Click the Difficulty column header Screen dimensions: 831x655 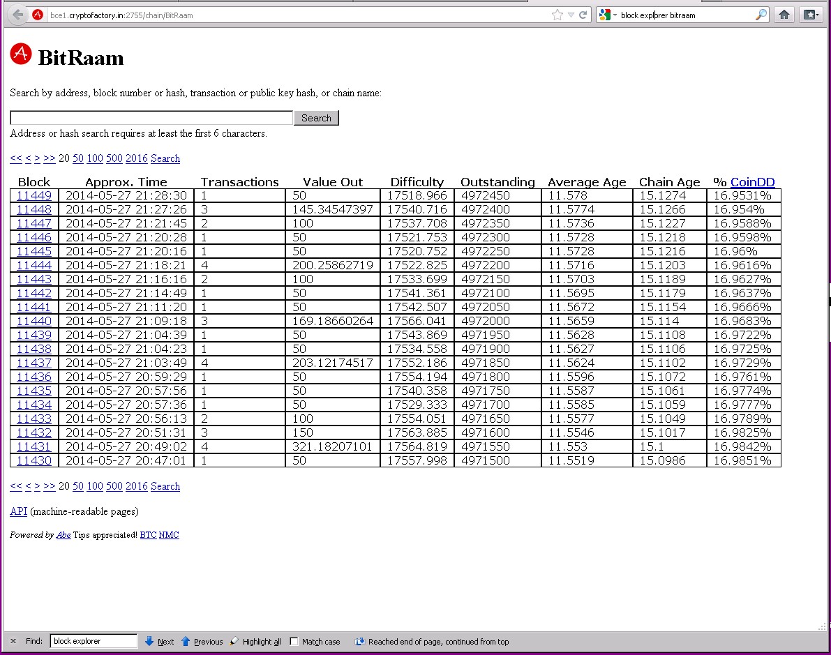pyautogui.click(x=417, y=182)
